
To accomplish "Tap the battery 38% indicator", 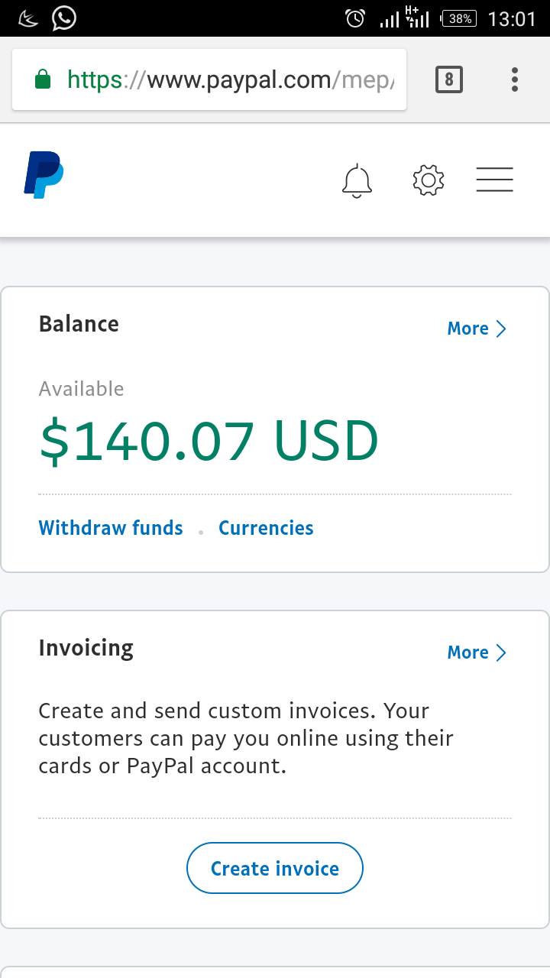I will 459,18.
